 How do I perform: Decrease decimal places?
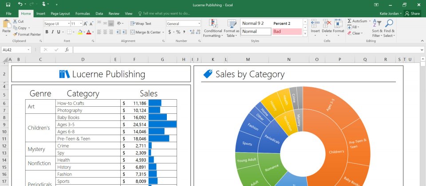coord(198,32)
